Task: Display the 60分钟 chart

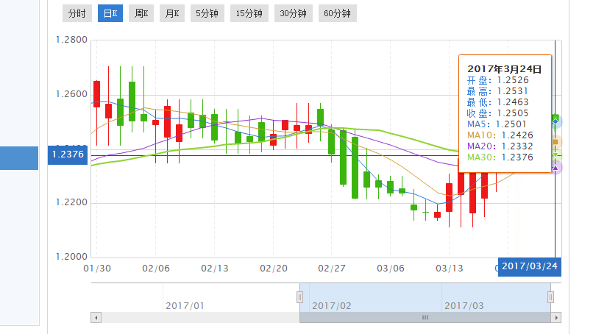Action: tap(337, 13)
